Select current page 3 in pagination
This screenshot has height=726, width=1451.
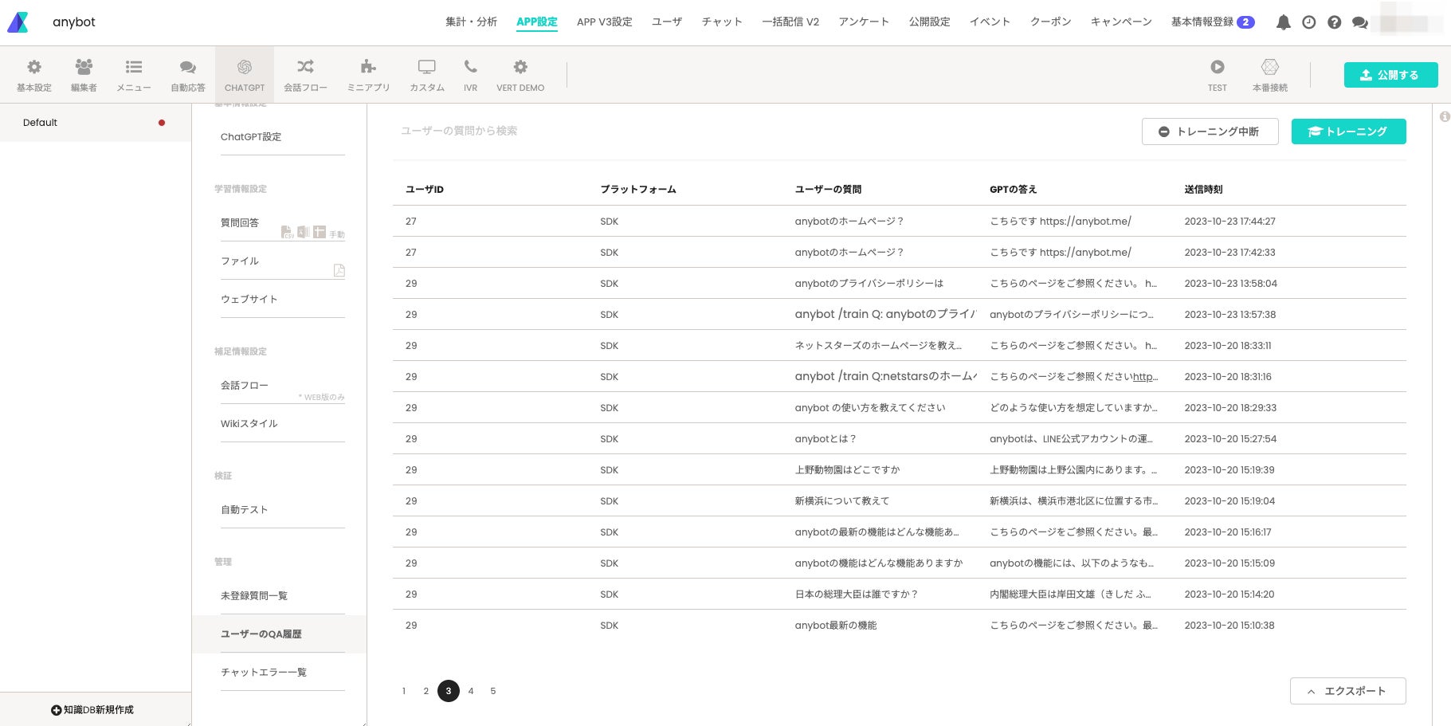tap(449, 691)
